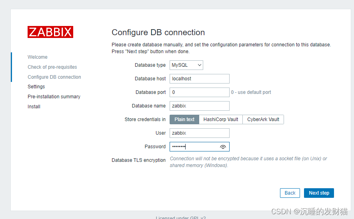Select Install step in sidebar
Image resolution: width=354 pixels, height=219 pixels.
(34, 107)
